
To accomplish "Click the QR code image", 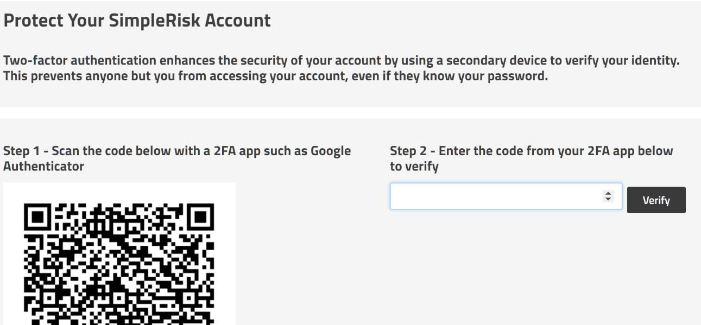I will point(119,260).
